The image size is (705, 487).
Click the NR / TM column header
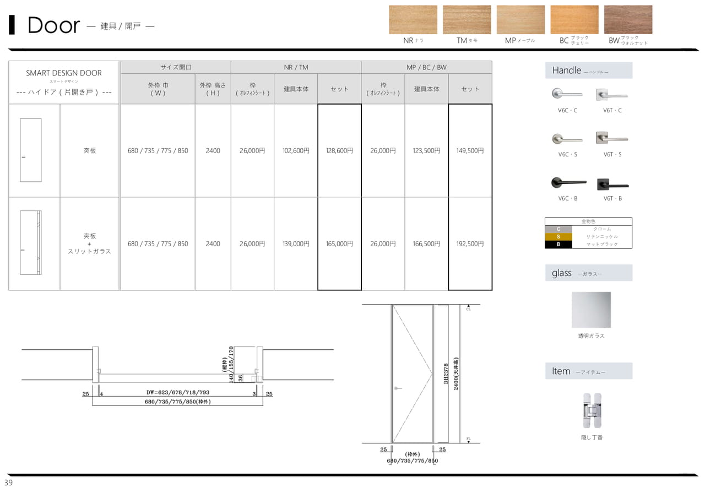[296, 67]
